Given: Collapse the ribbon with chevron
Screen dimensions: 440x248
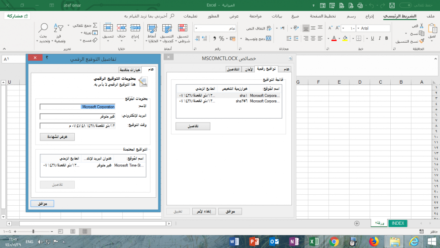Looking at the screenshot, I should (x=4, y=49).
